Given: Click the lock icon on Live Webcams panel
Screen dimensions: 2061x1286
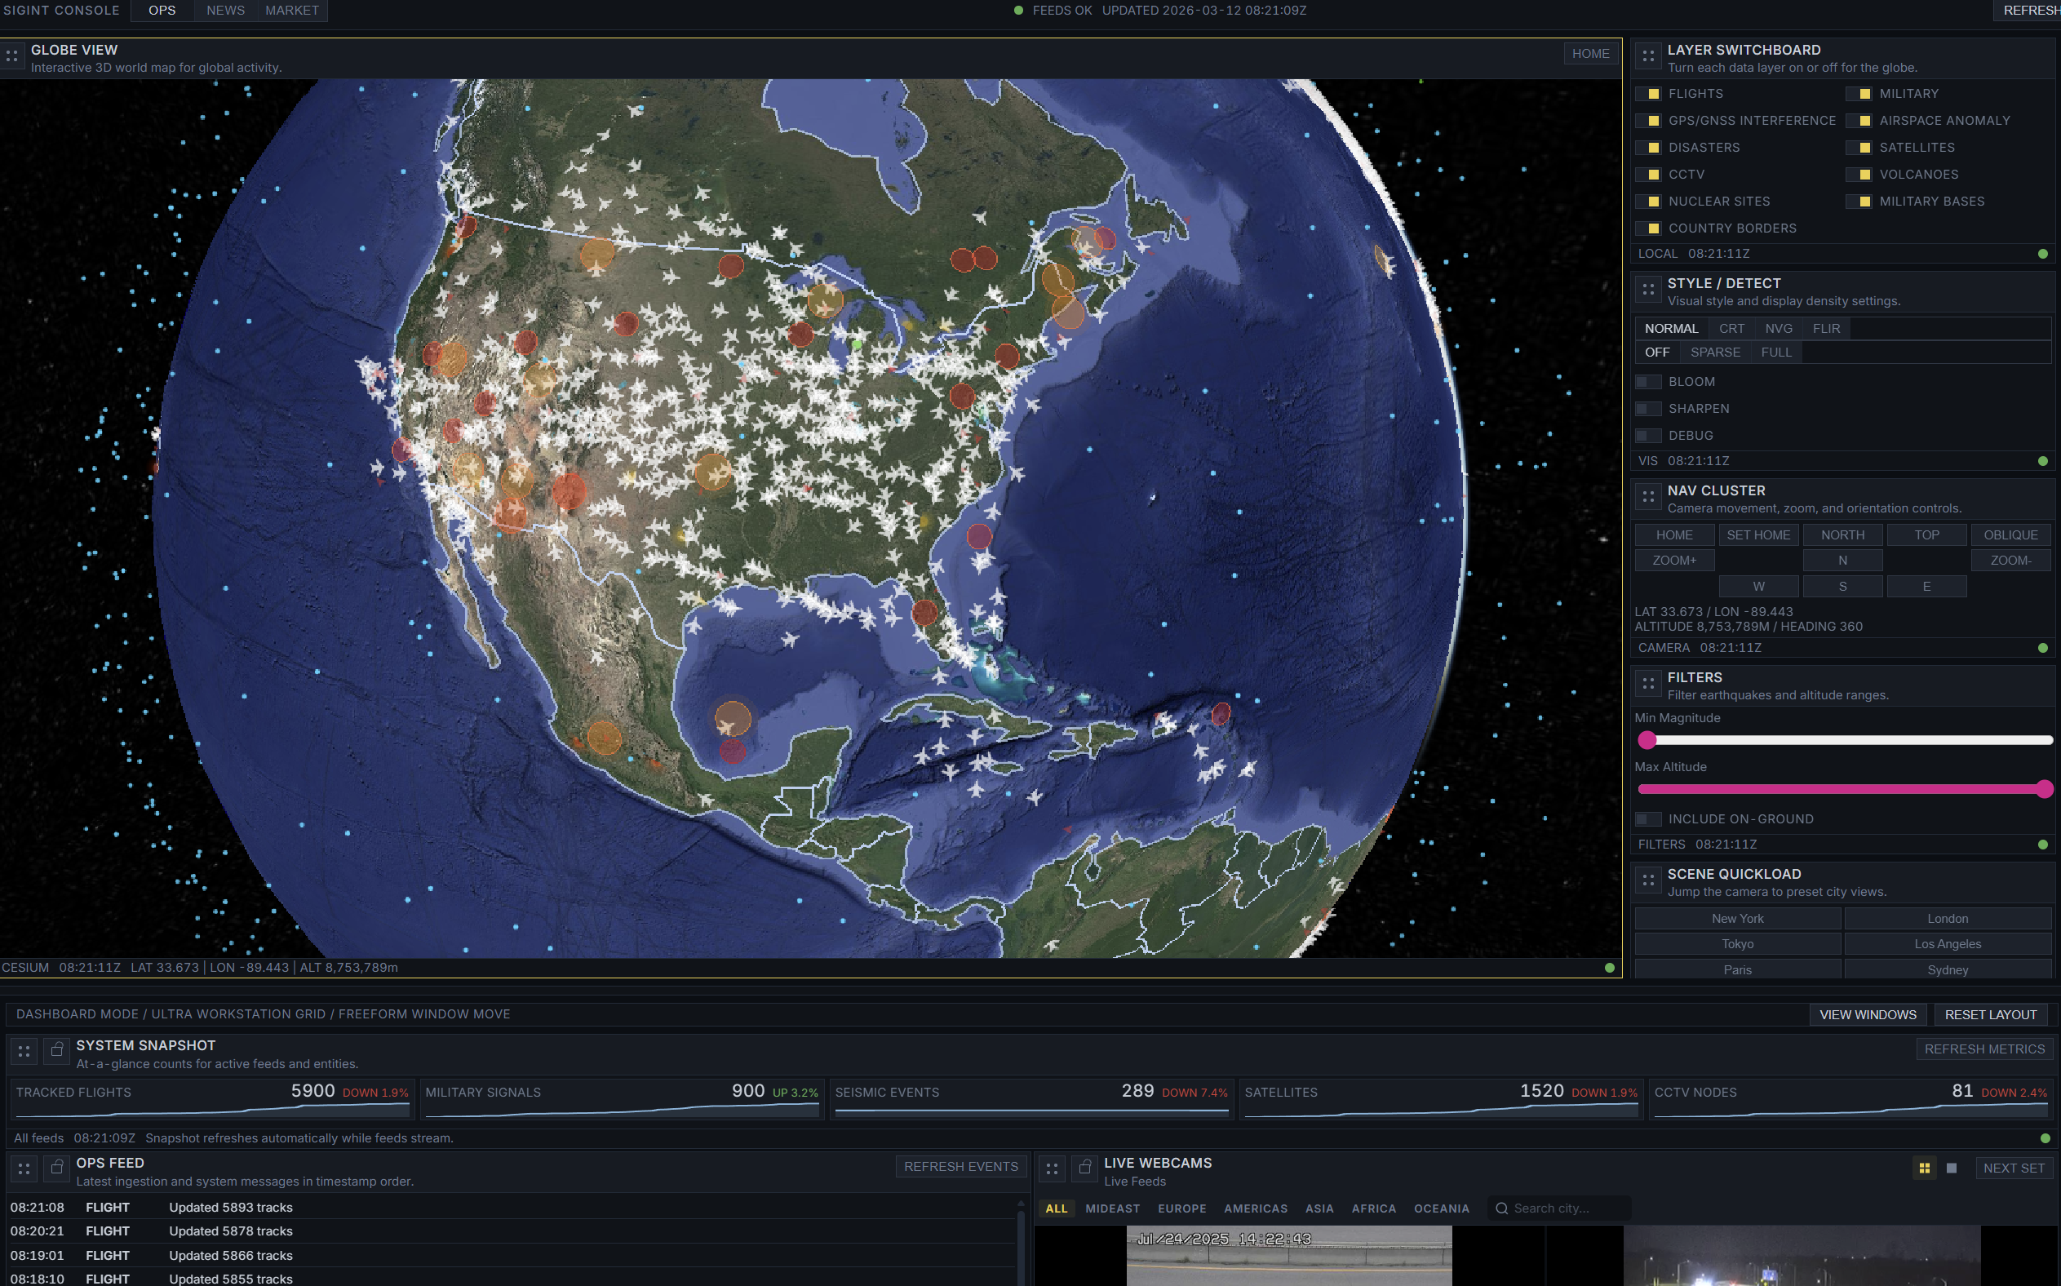Looking at the screenshot, I should coord(1085,1168).
